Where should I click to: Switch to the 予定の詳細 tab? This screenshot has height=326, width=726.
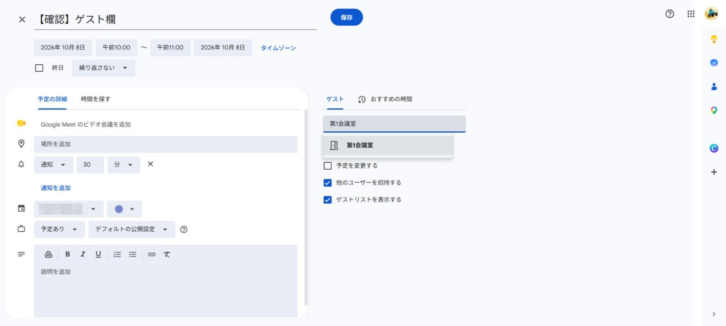pos(52,99)
